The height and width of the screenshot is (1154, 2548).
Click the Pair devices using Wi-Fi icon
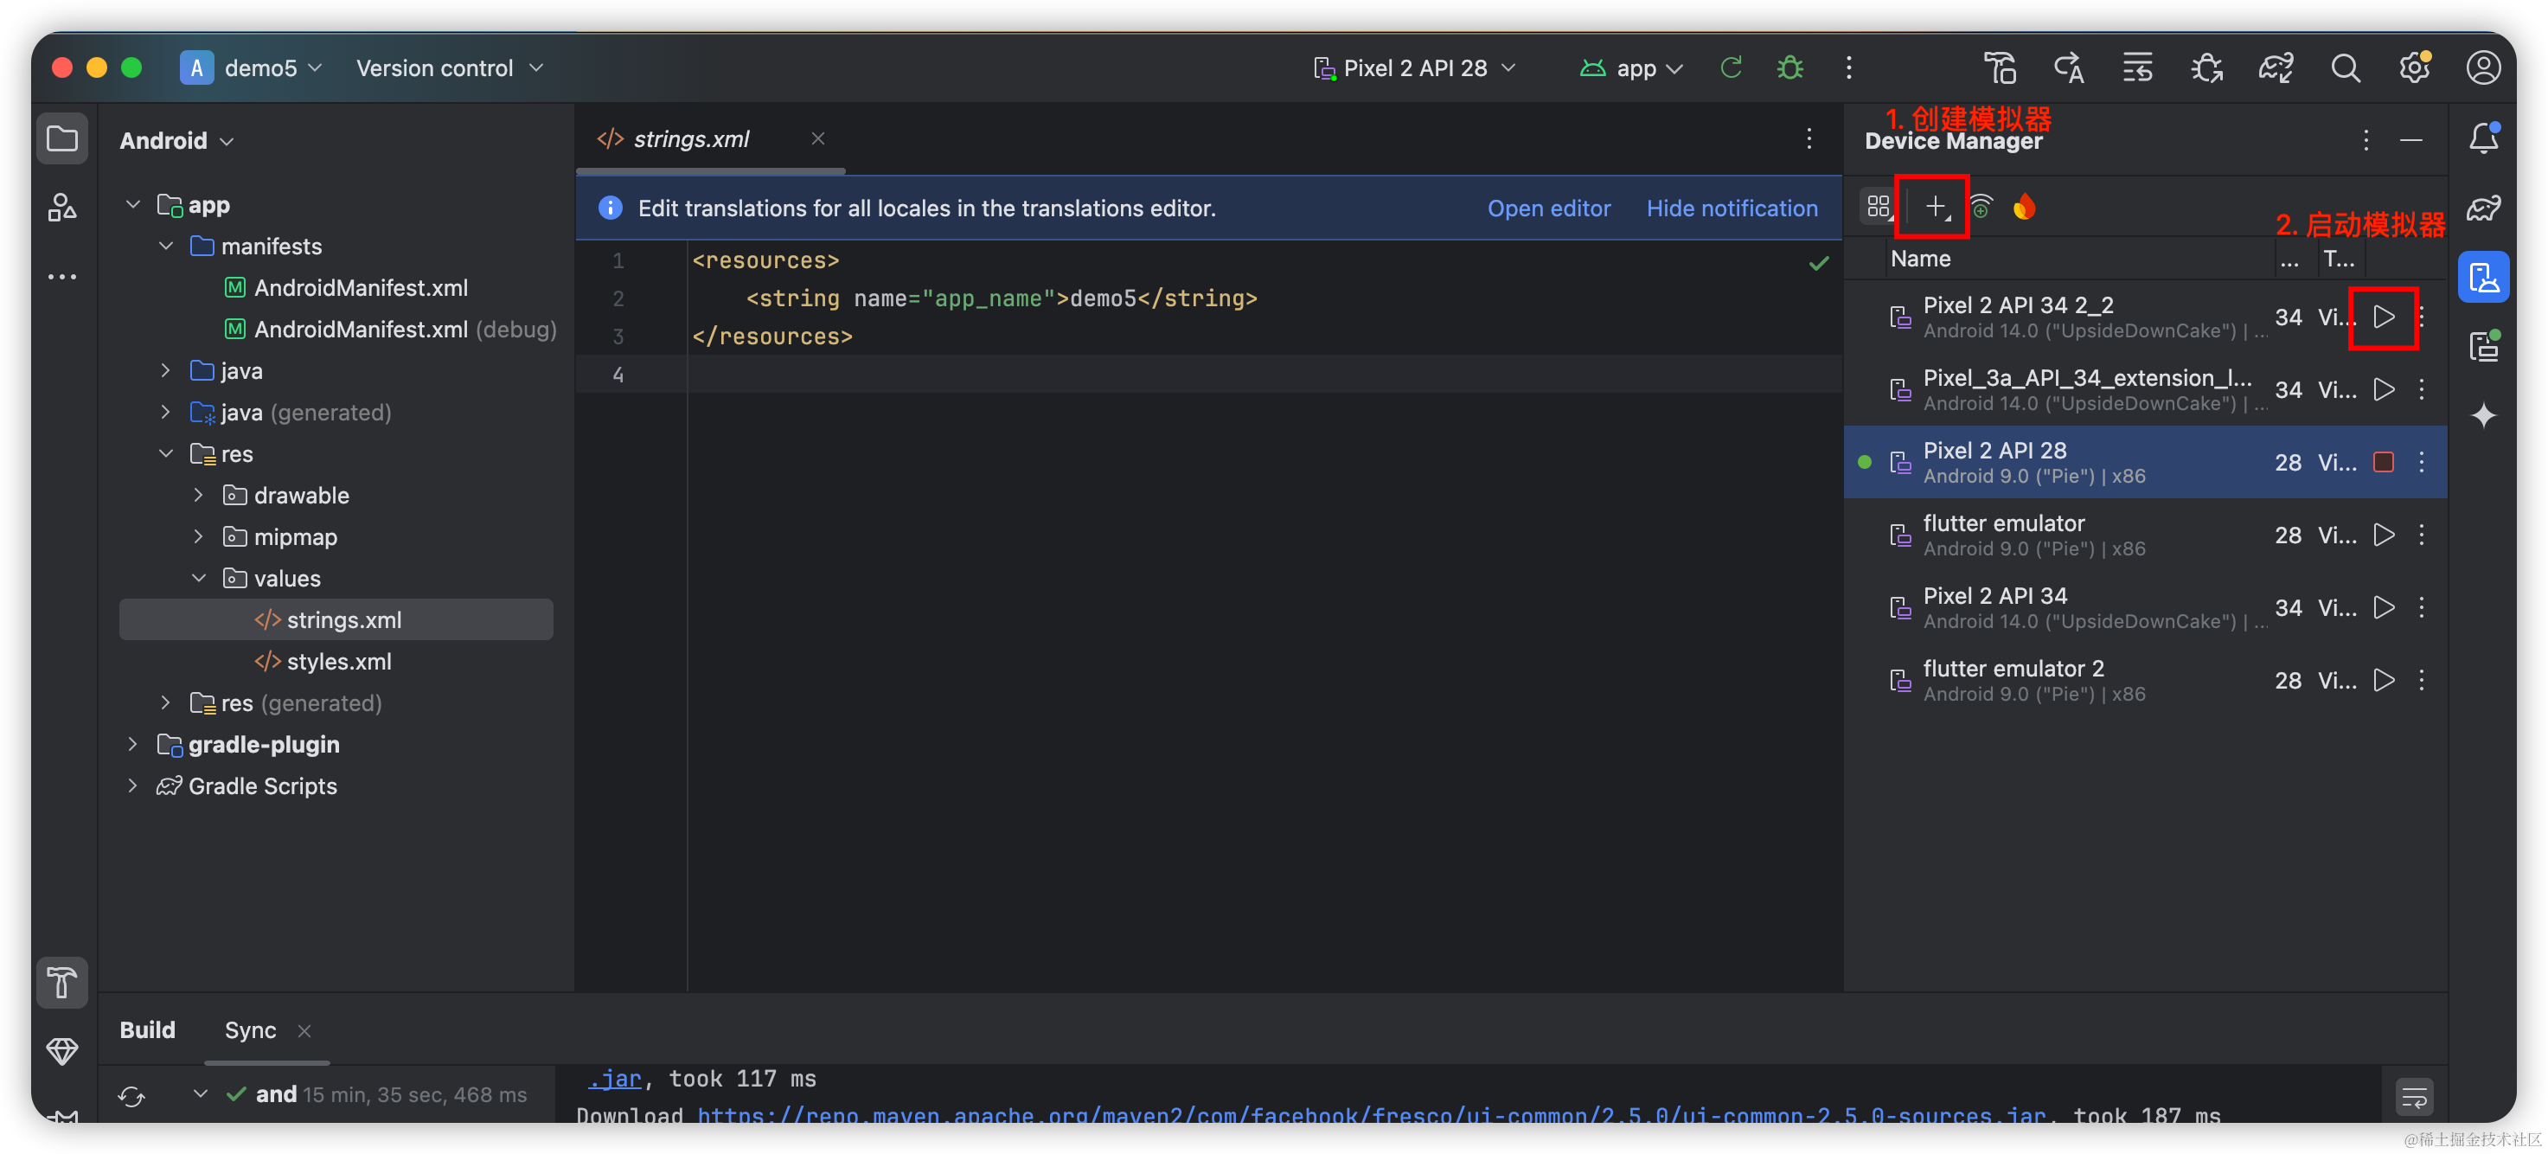(x=1981, y=207)
